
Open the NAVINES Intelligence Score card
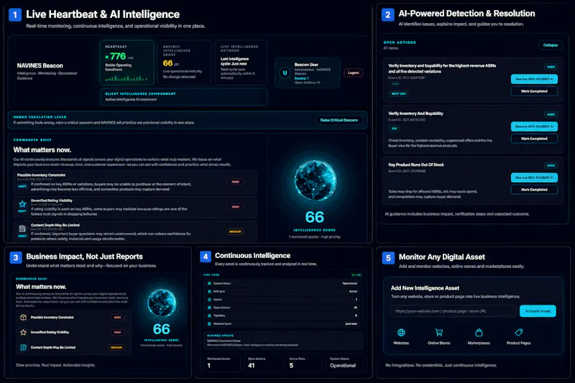click(184, 63)
